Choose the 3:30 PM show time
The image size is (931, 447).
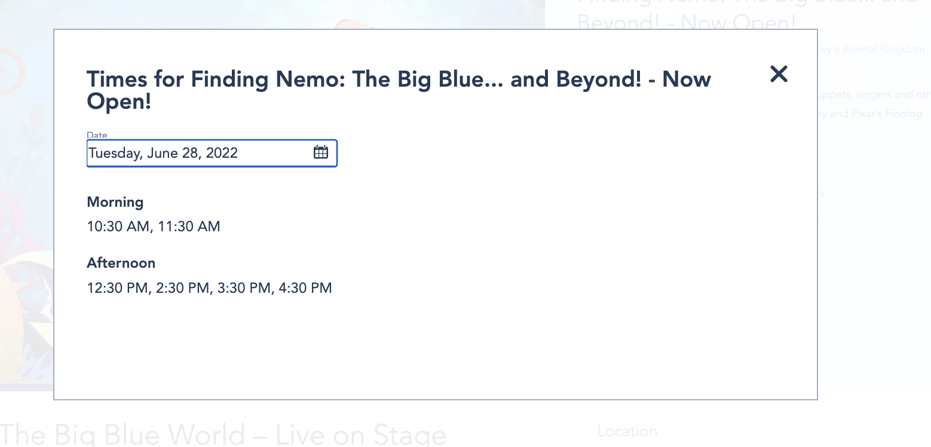(244, 288)
